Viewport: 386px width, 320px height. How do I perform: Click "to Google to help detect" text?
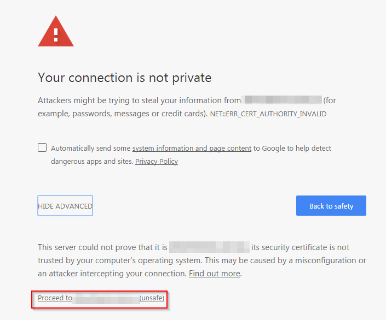pyautogui.click(x=292, y=148)
